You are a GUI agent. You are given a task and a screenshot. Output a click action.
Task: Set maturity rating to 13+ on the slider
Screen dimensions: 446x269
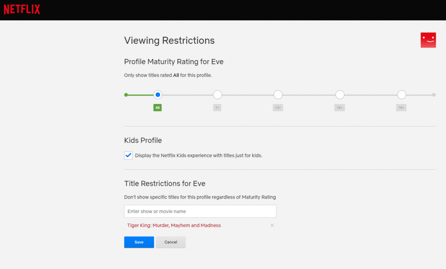(x=278, y=95)
